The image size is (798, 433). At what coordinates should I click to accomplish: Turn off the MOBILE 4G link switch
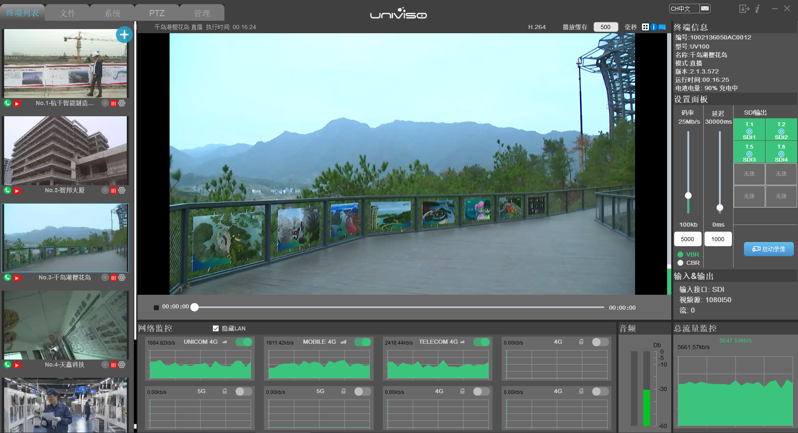click(363, 342)
